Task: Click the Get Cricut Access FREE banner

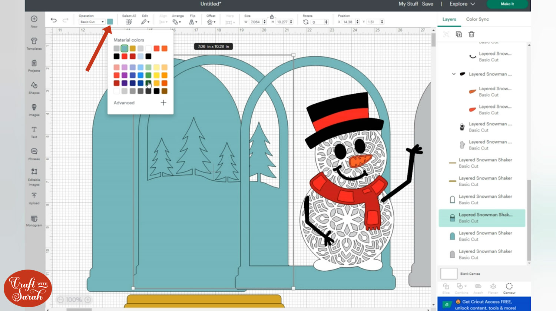Action: point(484,304)
